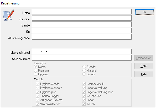Image resolution: width=156 pixels, height=108 pixels.
Task: Open Hilfe for registration help
Action: click(x=144, y=74)
